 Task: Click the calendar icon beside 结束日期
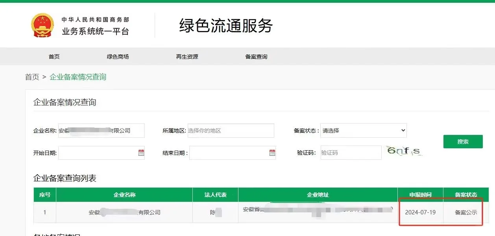[x=272, y=153]
